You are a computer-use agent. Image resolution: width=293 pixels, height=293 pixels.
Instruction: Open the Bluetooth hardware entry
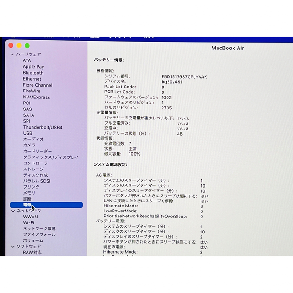(33, 73)
